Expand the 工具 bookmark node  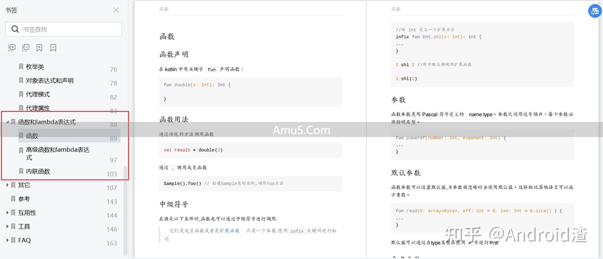(x=8, y=227)
